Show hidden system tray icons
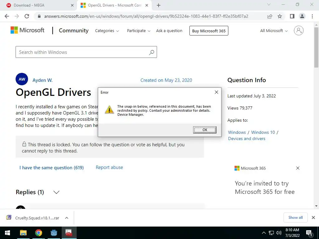319x239 pixels. (264, 233)
